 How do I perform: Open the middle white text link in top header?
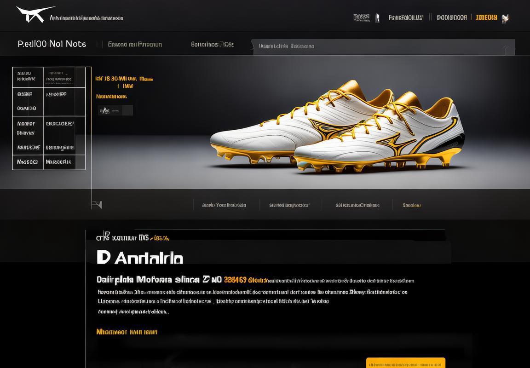[x=406, y=17]
